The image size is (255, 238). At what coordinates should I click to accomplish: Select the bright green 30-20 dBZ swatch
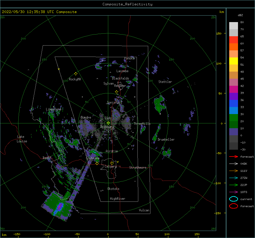coord(233,118)
